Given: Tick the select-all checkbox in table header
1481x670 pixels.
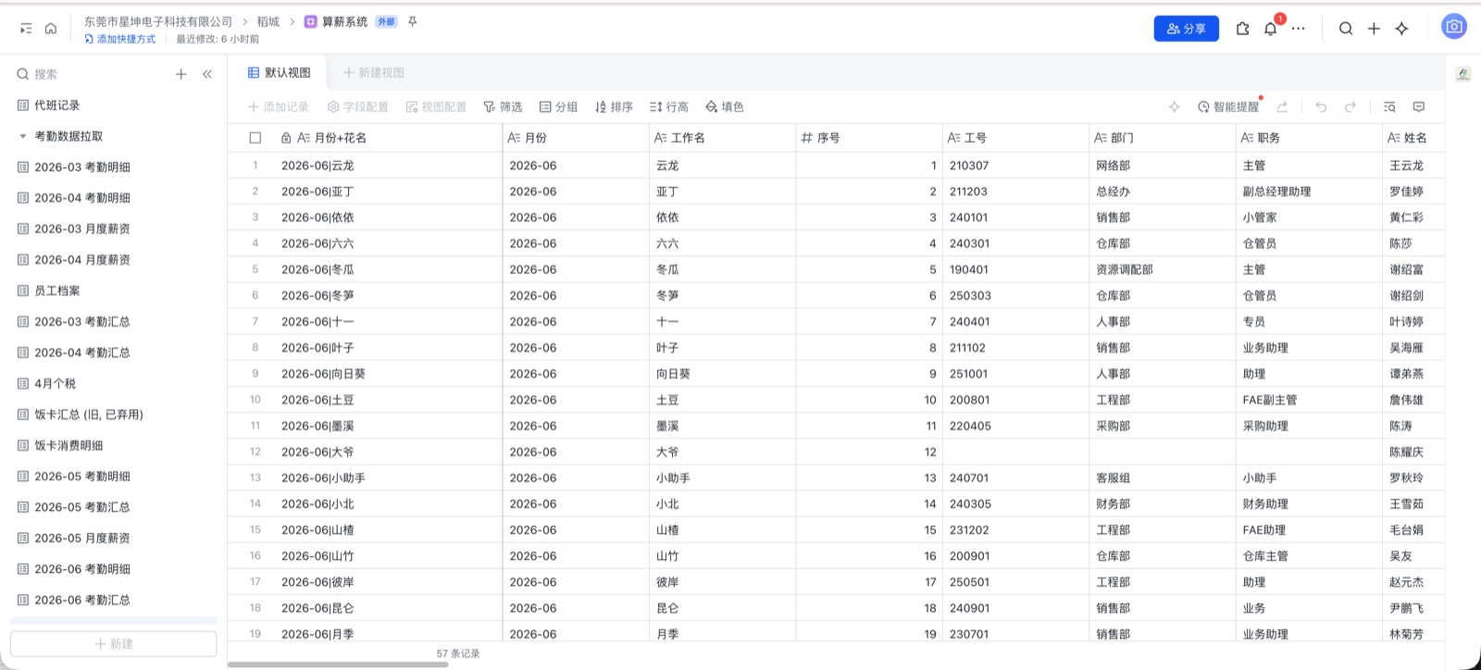Looking at the screenshot, I should [x=255, y=138].
